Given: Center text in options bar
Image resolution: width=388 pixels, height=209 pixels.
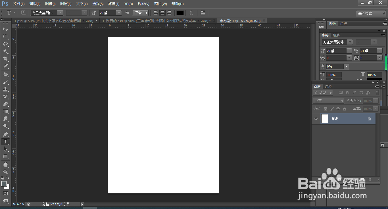Looking at the screenshot, I should 162,13.
